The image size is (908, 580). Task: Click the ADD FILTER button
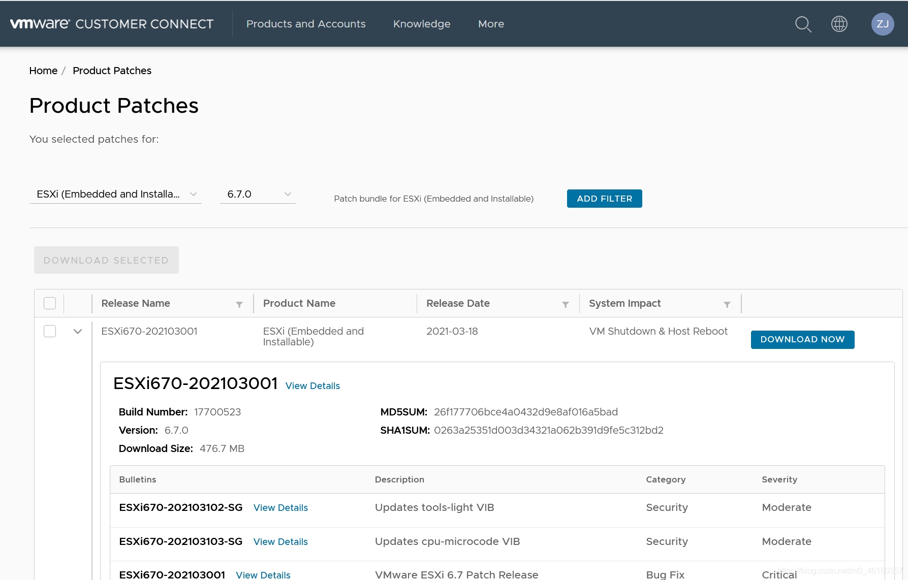tap(605, 199)
